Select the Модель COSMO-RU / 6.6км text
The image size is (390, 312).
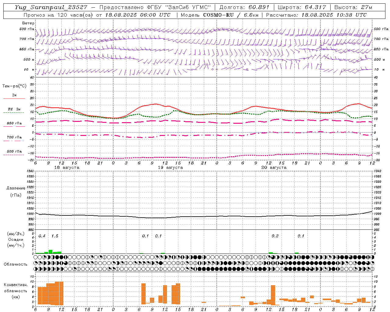(x=219, y=15)
